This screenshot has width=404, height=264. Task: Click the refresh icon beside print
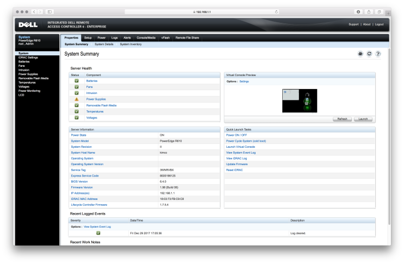click(x=369, y=54)
